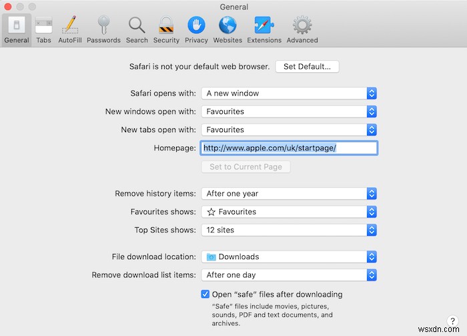Open the 'File download location' dropdown

pyautogui.click(x=289, y=257)
